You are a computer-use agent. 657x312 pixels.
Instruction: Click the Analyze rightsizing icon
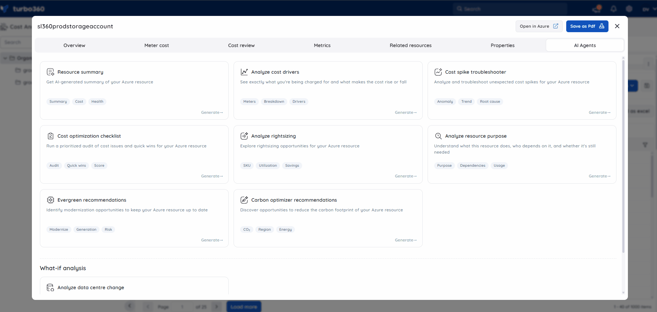pos(244,136)
